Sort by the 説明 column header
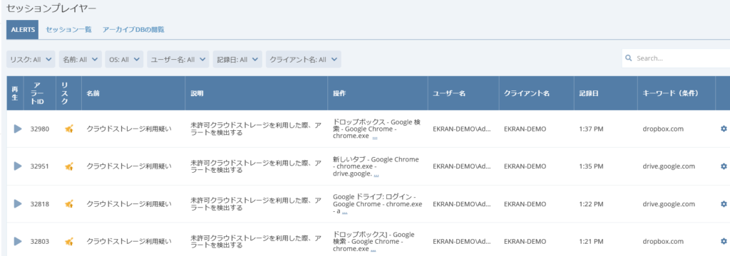The height and width of the screenshot is (256, 730). tap(256, 93)
